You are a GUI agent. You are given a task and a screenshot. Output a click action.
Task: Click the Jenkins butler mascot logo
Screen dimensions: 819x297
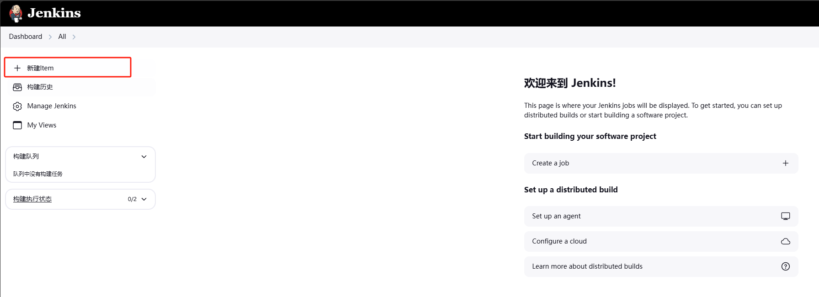point(16,13)
